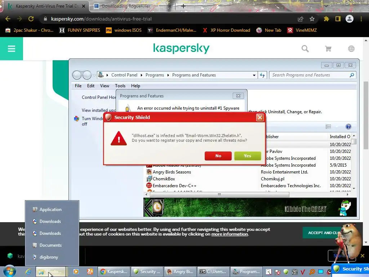Reload the Kaspersky page

31,19
